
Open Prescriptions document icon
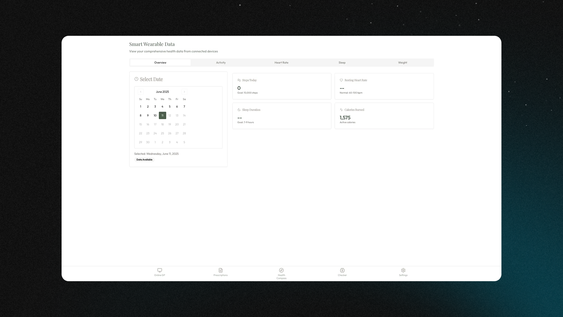click(x=221, y=270)
